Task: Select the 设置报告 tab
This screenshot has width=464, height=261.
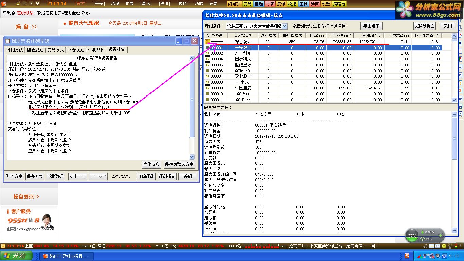Action: 117,50
